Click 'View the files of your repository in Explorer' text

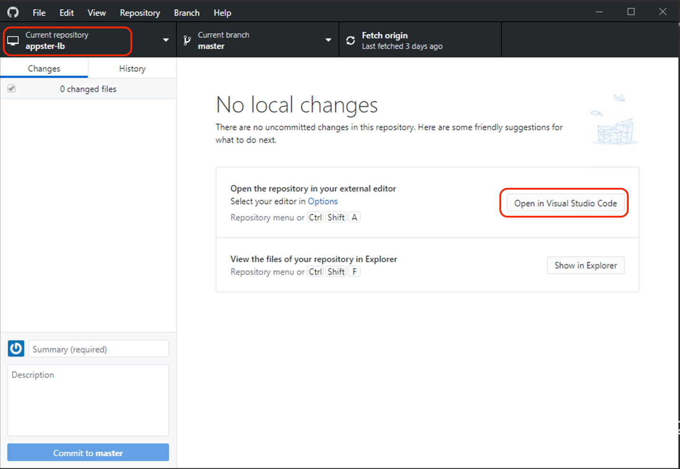pyautogui.click(x=313, y=259)
